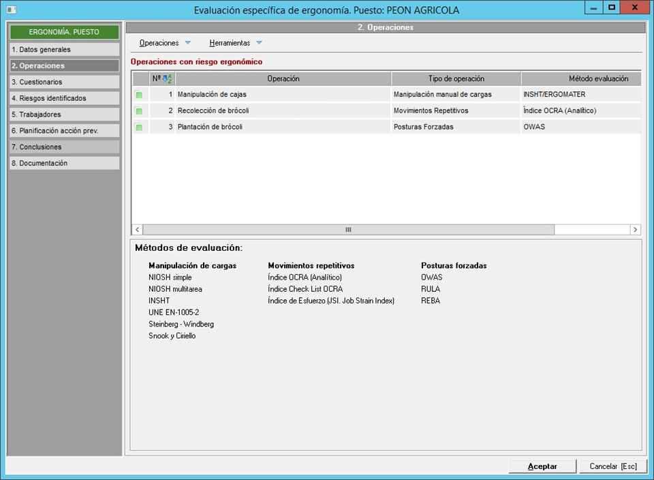Screen dimensions: 654x480
Task: Click the Tipo de operación column header
Action: coord(456,79)
